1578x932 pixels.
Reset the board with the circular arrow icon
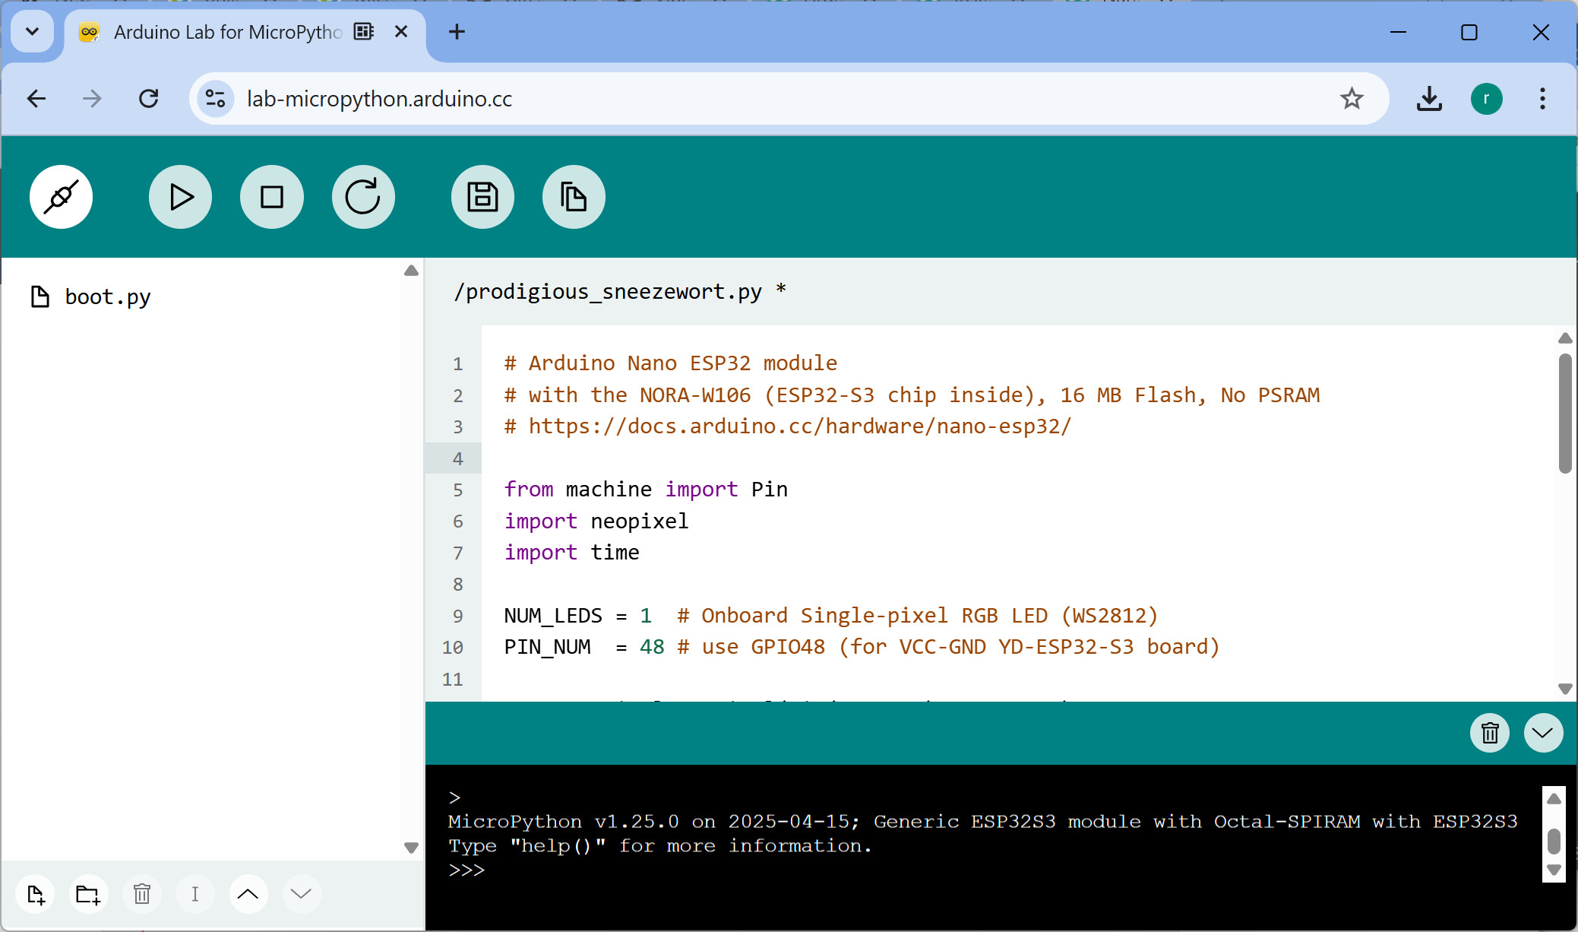363,197
